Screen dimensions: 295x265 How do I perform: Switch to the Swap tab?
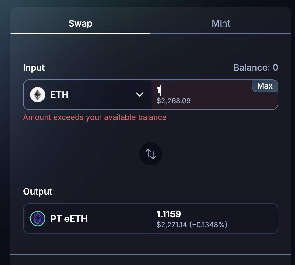[80, 23]
